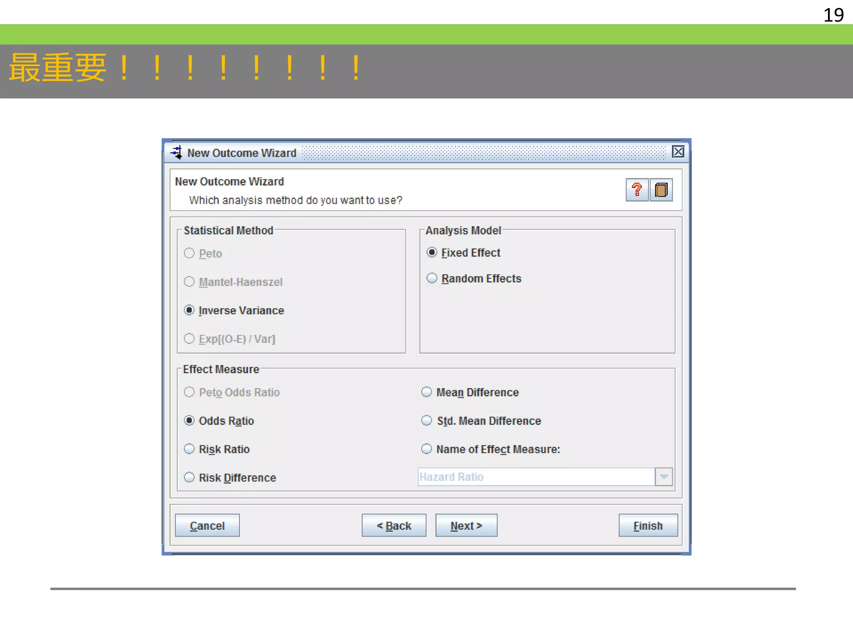Image resolution: width=853 pixels, height=640 pixels.
Task: Open the handbook notes icon
Action: click(661, 190)
